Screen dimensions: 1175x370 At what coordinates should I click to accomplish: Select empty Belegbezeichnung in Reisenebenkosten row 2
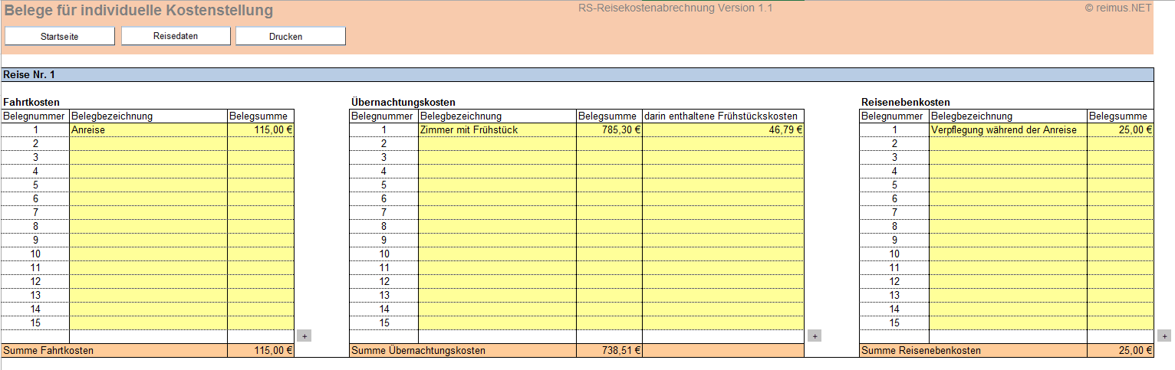click(1008, 144)
